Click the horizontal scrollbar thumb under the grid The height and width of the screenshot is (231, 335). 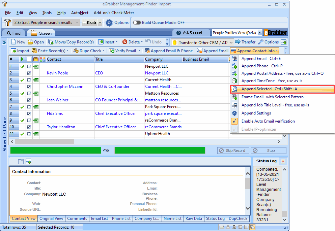pyautogui.click(x=45, y=142)
